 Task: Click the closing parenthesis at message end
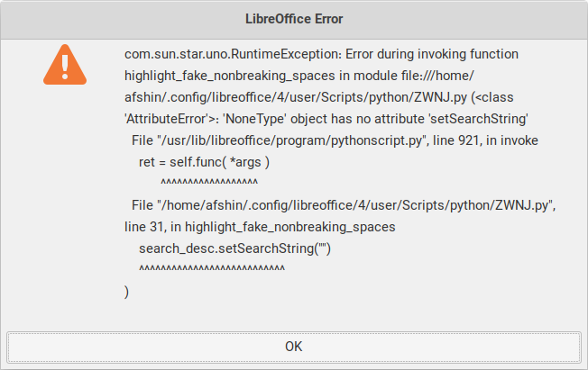126,292
